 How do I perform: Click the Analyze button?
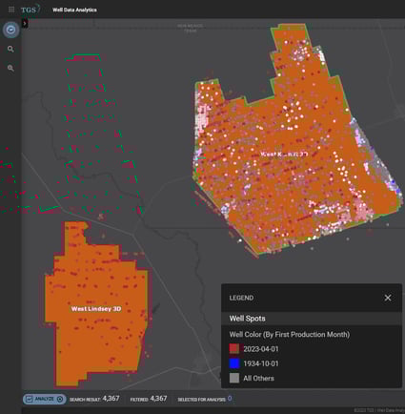(x=44, y=399)
